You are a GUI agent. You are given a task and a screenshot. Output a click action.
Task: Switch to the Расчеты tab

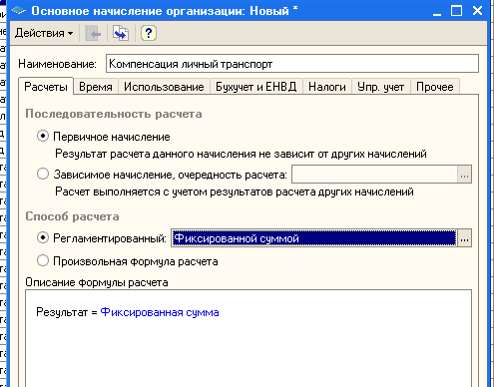(x=46, y=87)
